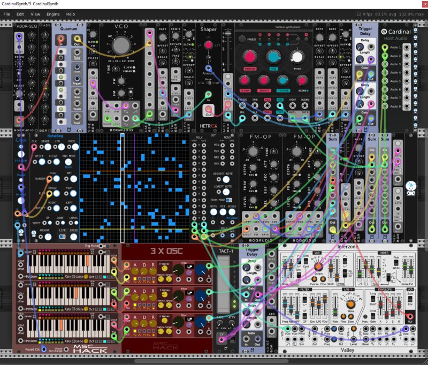Click the Shaper Amount CV jack
The image size is (428, 365).
(208, 68)
